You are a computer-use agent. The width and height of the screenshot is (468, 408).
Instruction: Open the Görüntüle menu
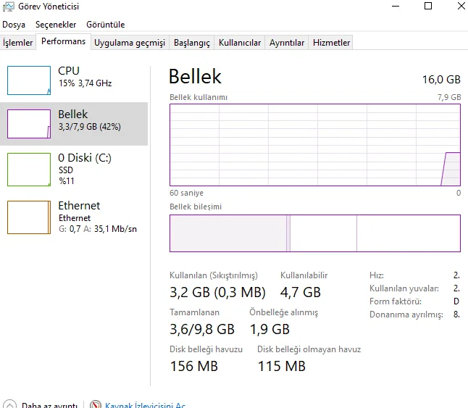[105, 25]
